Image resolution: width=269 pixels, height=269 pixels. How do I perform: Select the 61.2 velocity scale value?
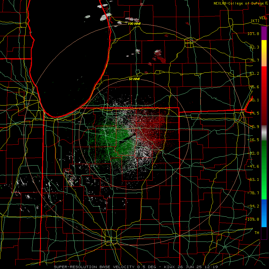254,74
